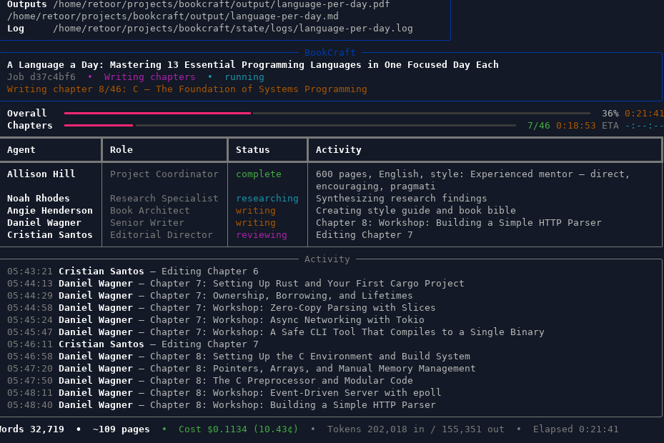The image size is (664, 443).
Task: Click 'Cost $0.1134 (10.43¢)' in footer
Action: pos(239,429)
